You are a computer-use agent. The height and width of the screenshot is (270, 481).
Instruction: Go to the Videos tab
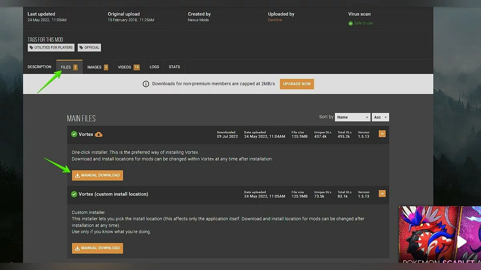click(128, 67)
